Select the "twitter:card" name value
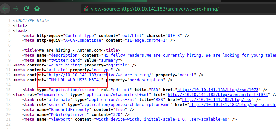 (x=65, y=60)
